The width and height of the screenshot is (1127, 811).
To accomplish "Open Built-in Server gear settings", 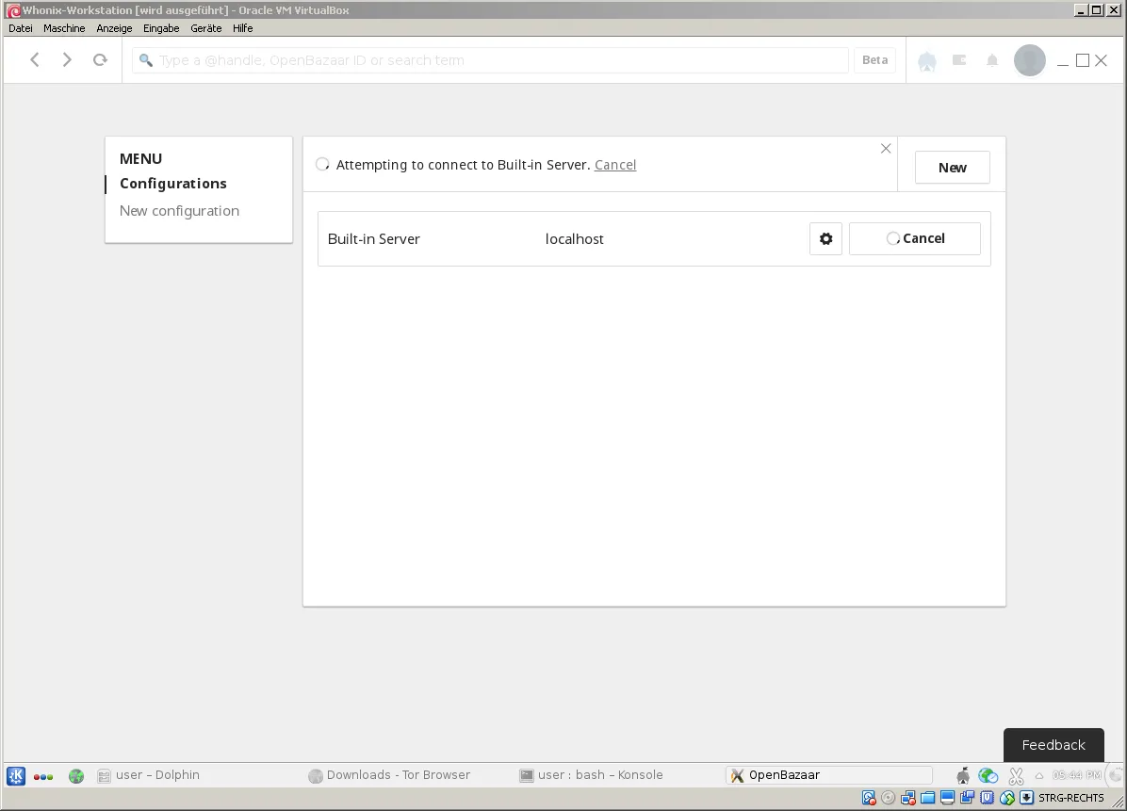I will click(825, 238).
